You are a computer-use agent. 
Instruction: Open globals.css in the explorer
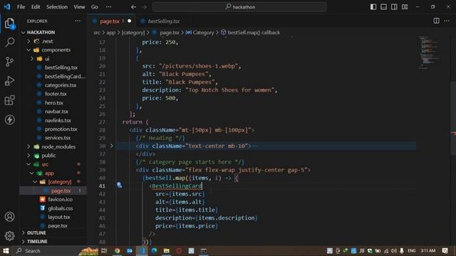[60, 208]
